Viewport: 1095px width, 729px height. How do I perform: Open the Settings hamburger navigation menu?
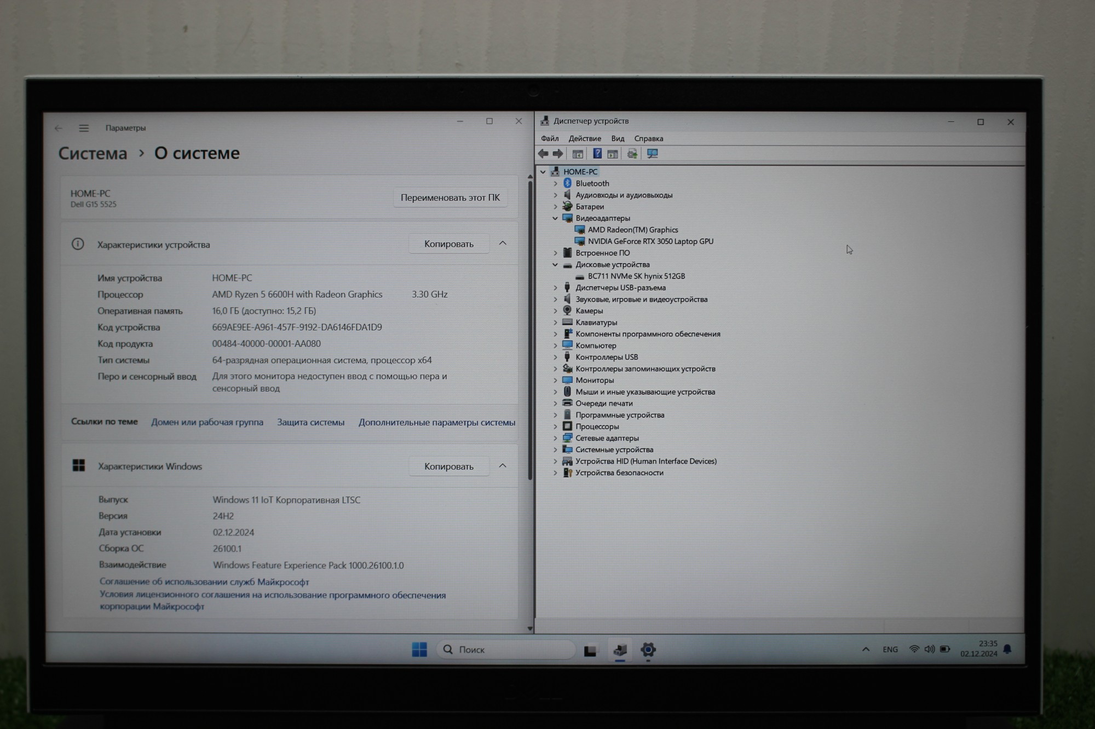point(84,128)
